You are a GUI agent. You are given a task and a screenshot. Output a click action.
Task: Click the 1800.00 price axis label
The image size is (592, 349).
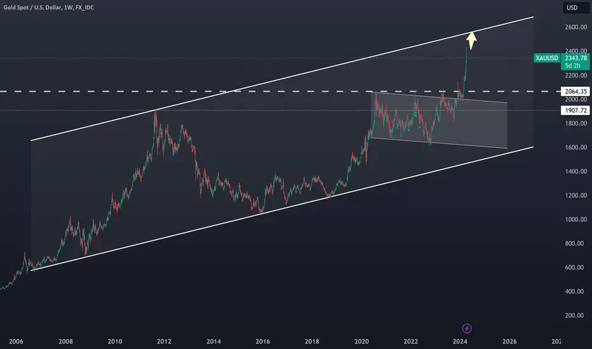(575, 123)
